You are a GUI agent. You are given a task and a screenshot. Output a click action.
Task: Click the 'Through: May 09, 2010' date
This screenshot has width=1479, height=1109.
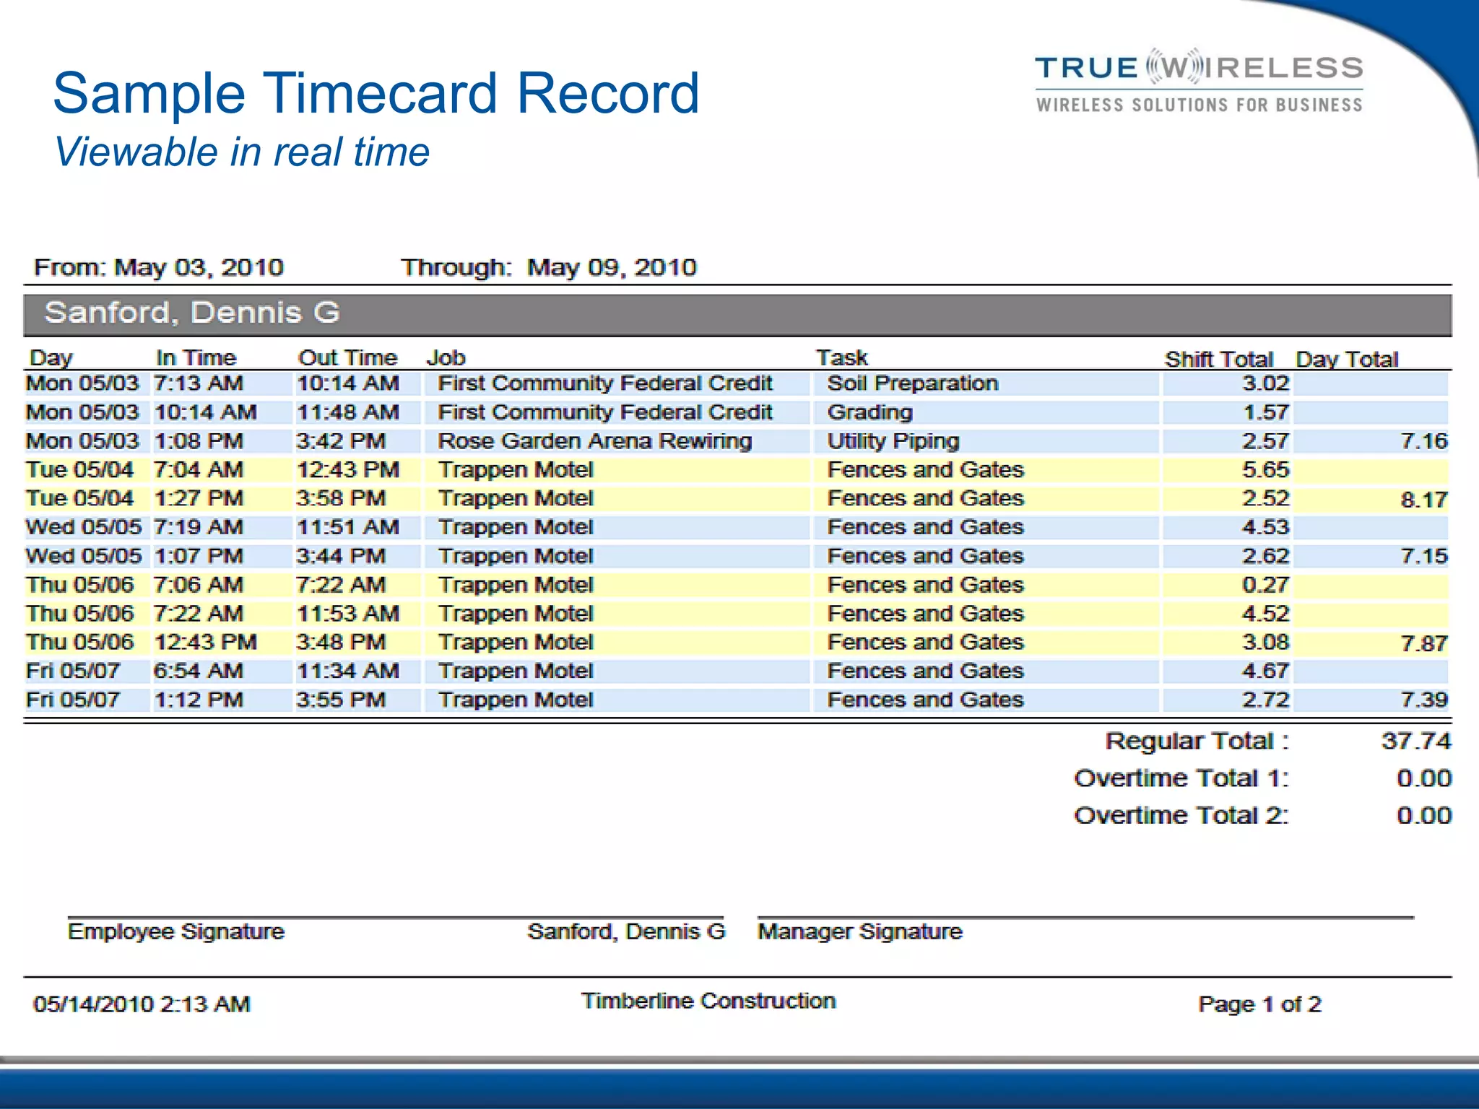tap(549, 267)
